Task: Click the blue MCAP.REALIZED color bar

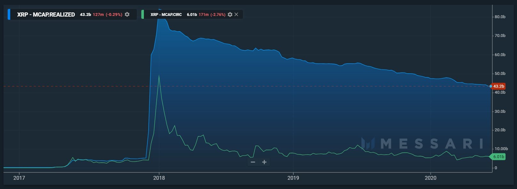Action: (9, 14)
